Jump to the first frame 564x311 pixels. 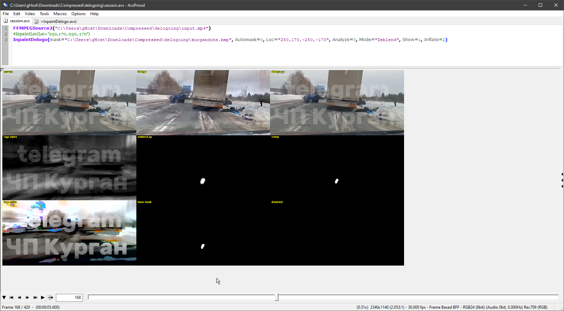pyautogui.click(x=11, y=298)
